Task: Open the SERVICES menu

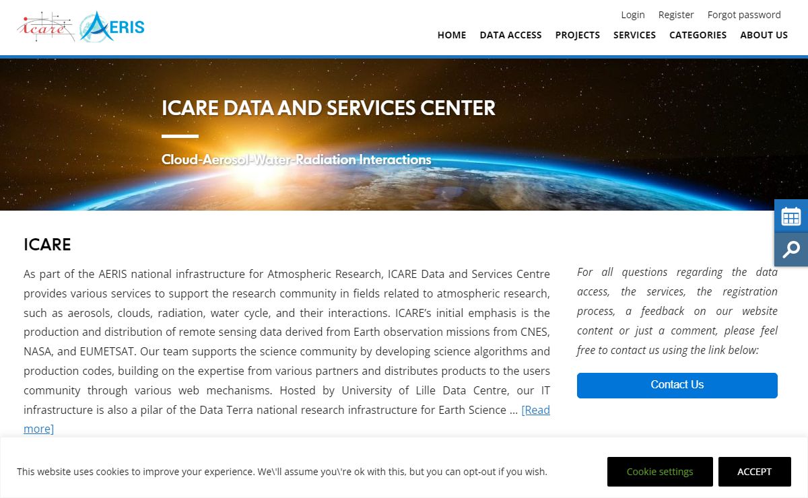Action: (634, 35)
